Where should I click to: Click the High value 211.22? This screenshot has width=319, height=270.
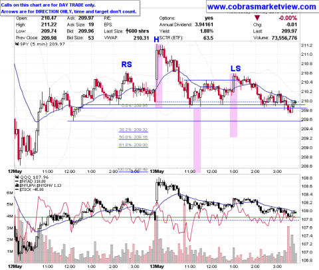pos(49,25)
